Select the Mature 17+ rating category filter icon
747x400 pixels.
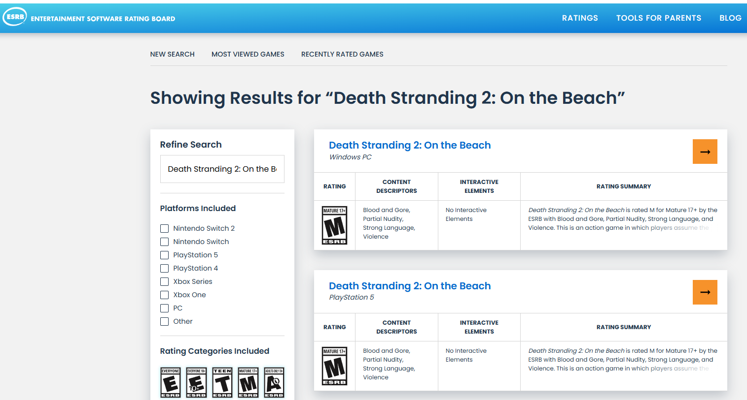[248, 382]
